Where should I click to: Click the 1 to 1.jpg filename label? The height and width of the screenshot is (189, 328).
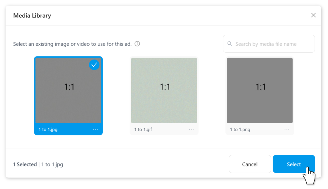tap(48, 129)
